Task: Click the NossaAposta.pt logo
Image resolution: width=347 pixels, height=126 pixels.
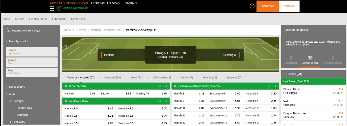Action: (x=72, y=8)
